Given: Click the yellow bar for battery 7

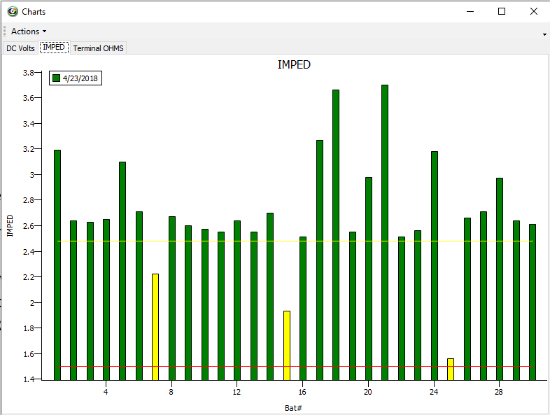Looking at the screenshot, I should (155, 325).
